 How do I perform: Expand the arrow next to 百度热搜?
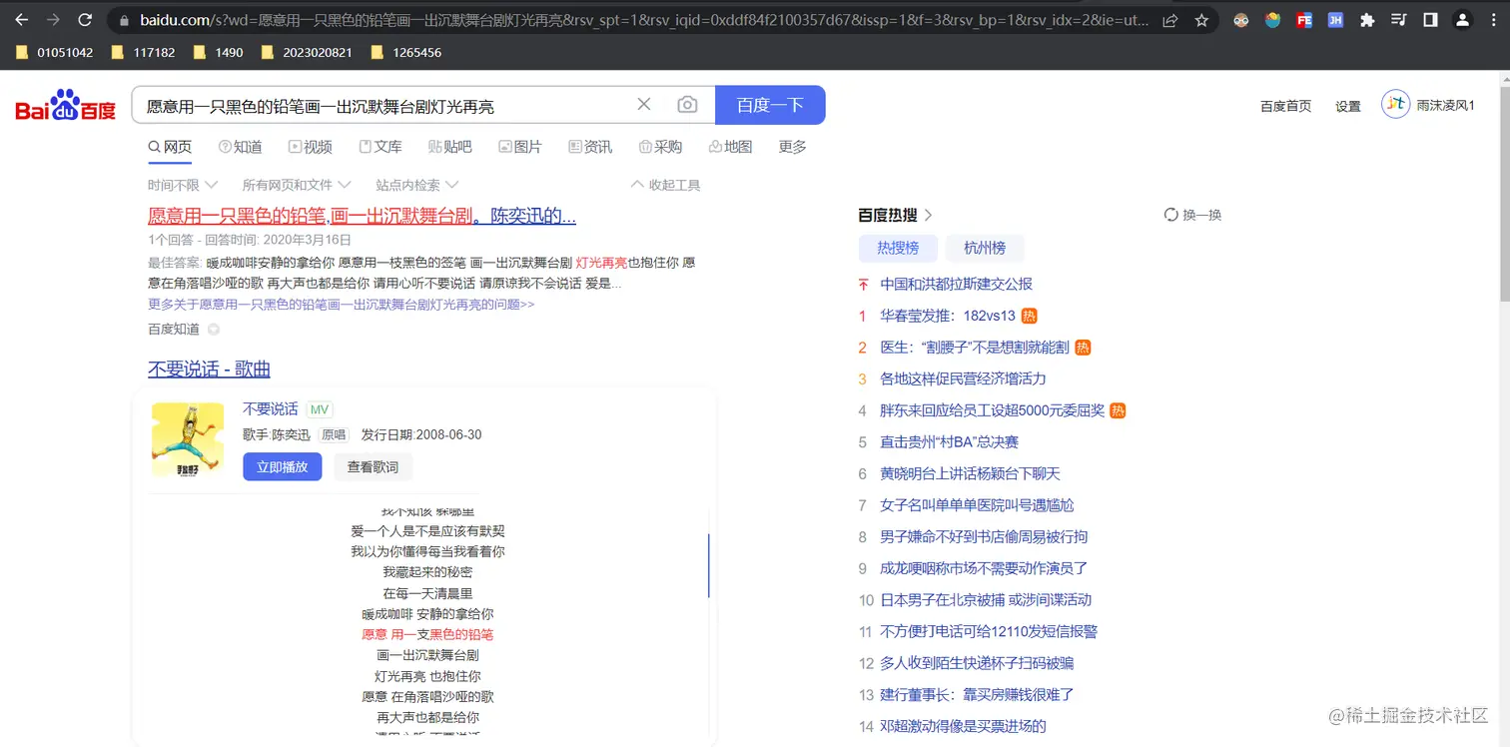point(928,215)
